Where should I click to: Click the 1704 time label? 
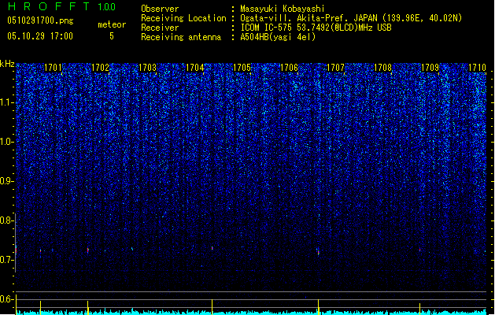point(195,68)
